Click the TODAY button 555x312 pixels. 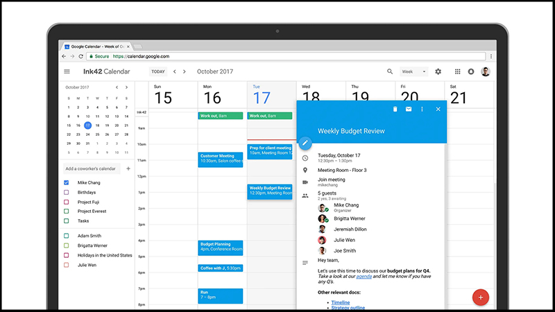158,71
